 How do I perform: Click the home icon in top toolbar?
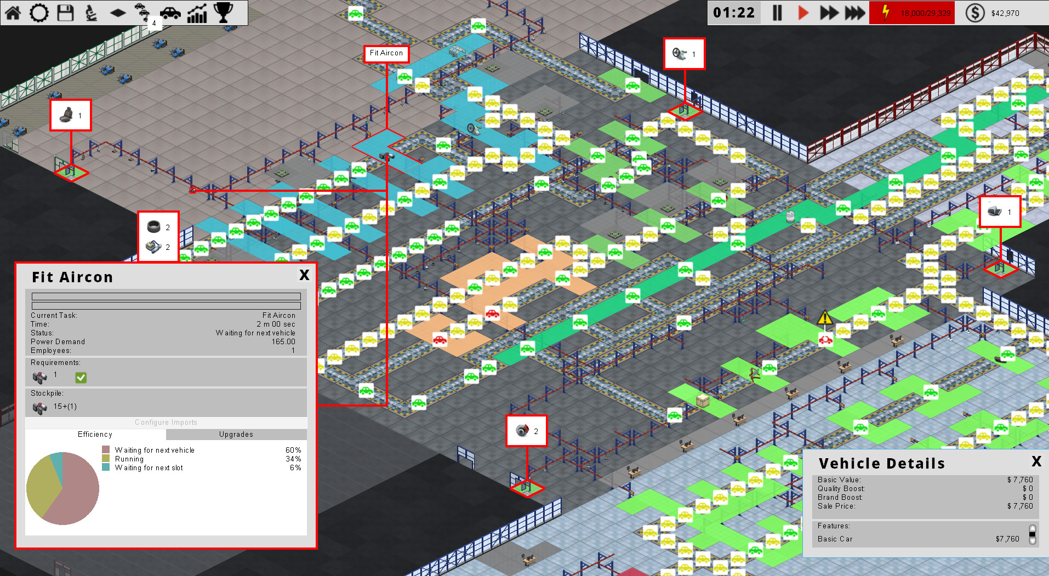[x=13, y=13]
